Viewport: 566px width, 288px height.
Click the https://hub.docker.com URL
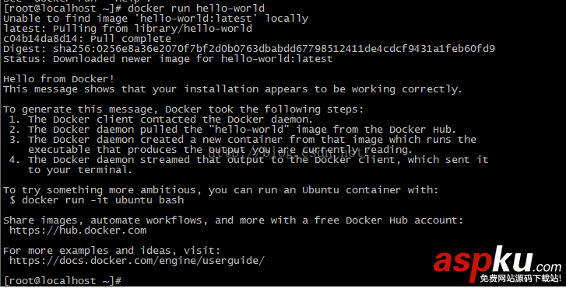[x=78, y=231]
